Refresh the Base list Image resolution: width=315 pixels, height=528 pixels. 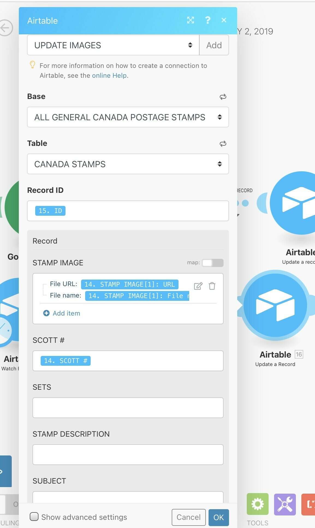coord(223,97)
